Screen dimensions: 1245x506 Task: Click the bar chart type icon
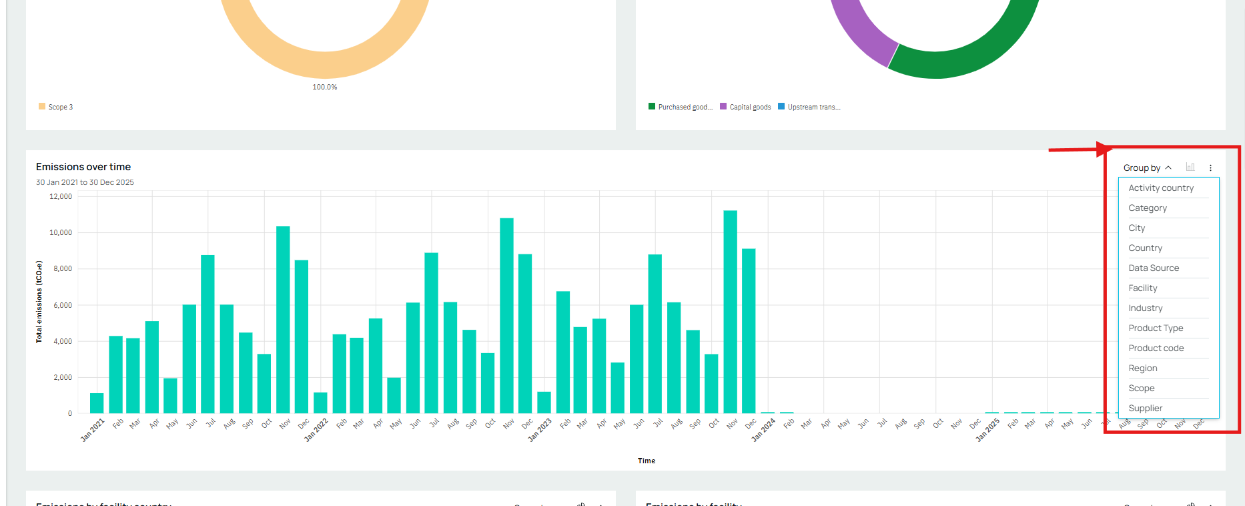[x=1190, y=168]
